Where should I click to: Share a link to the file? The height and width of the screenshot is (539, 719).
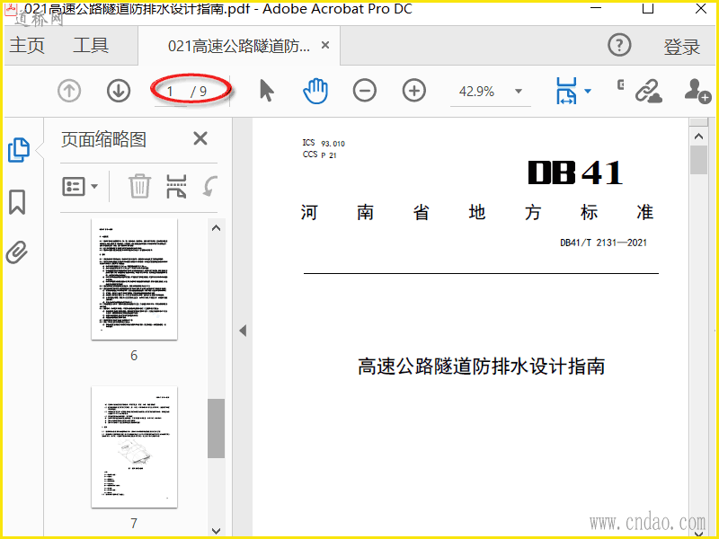pos(648,91)
